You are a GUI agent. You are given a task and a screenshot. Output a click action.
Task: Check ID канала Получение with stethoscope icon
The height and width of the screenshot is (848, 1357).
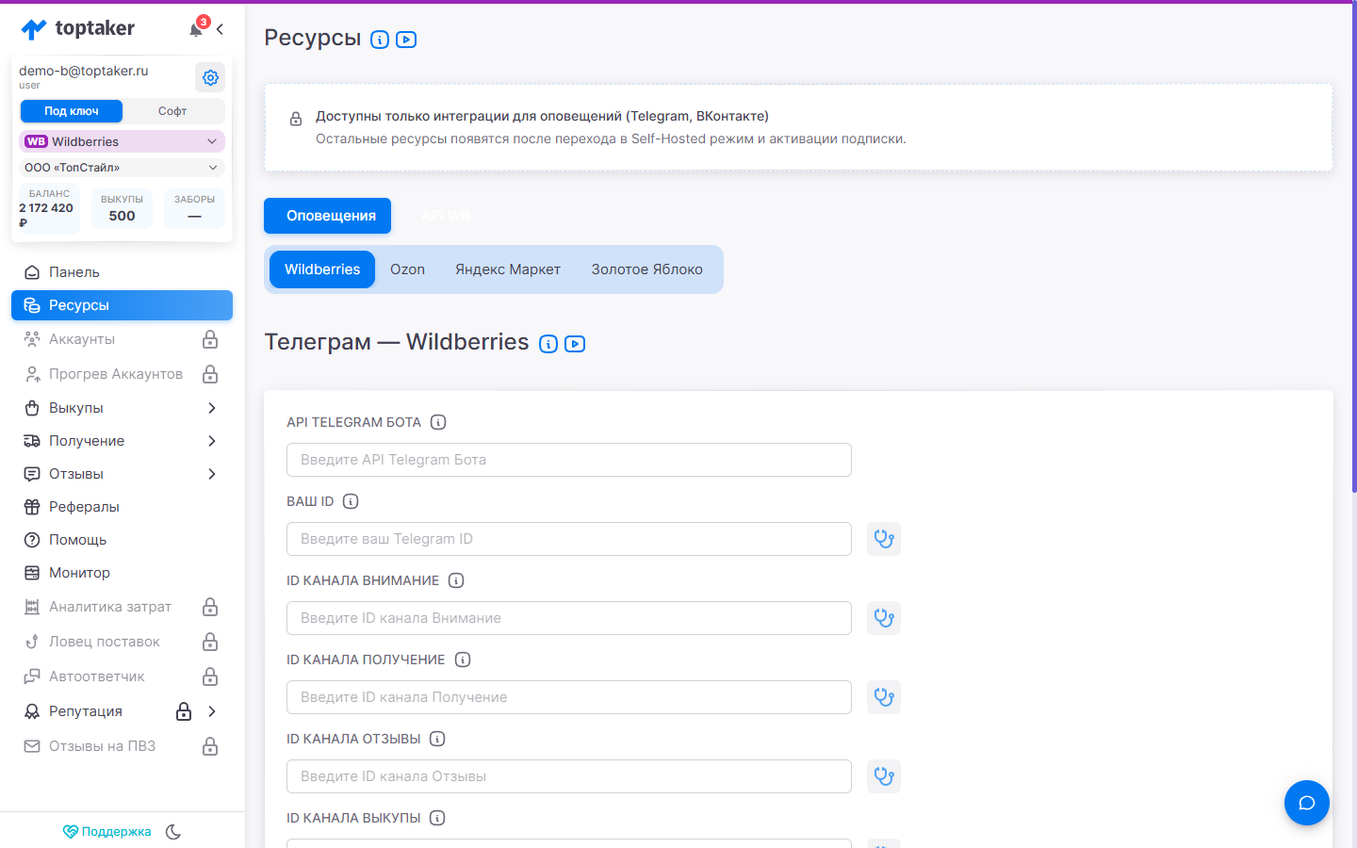[884, 697]
